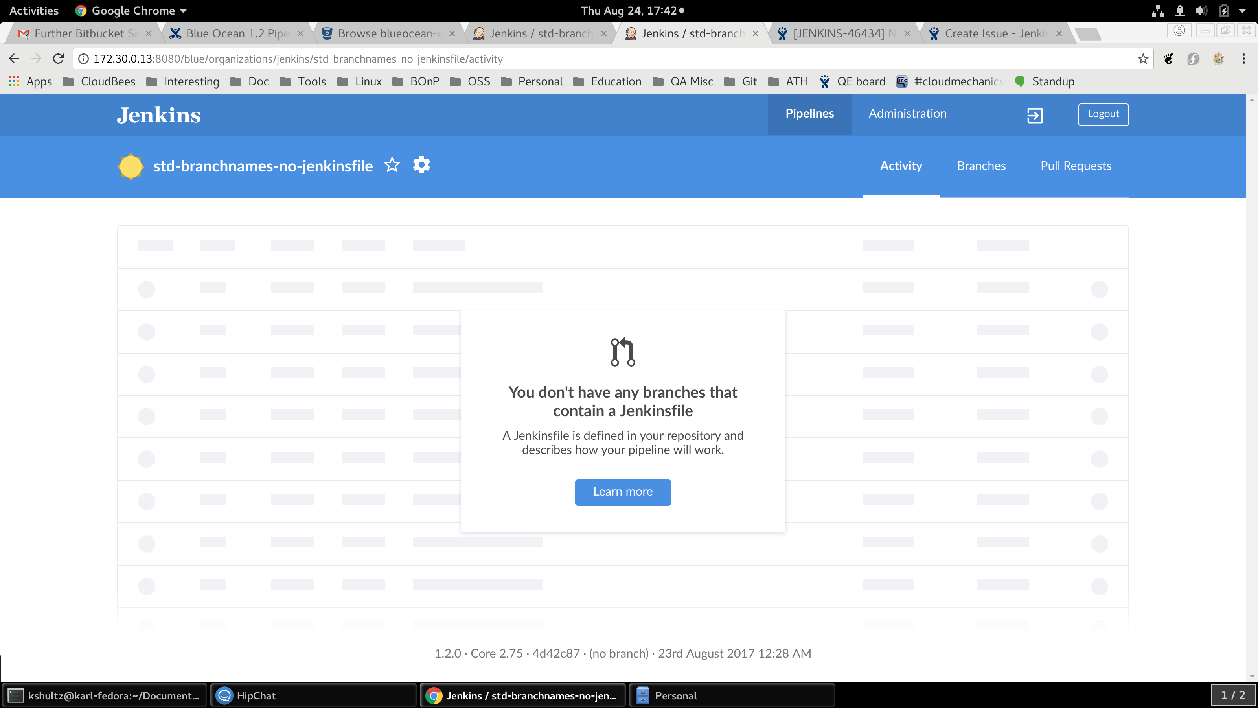The height and width of the screenshot is (708, 1258).
Task: Click the Logout button
Action: (x=1103, y=114)
